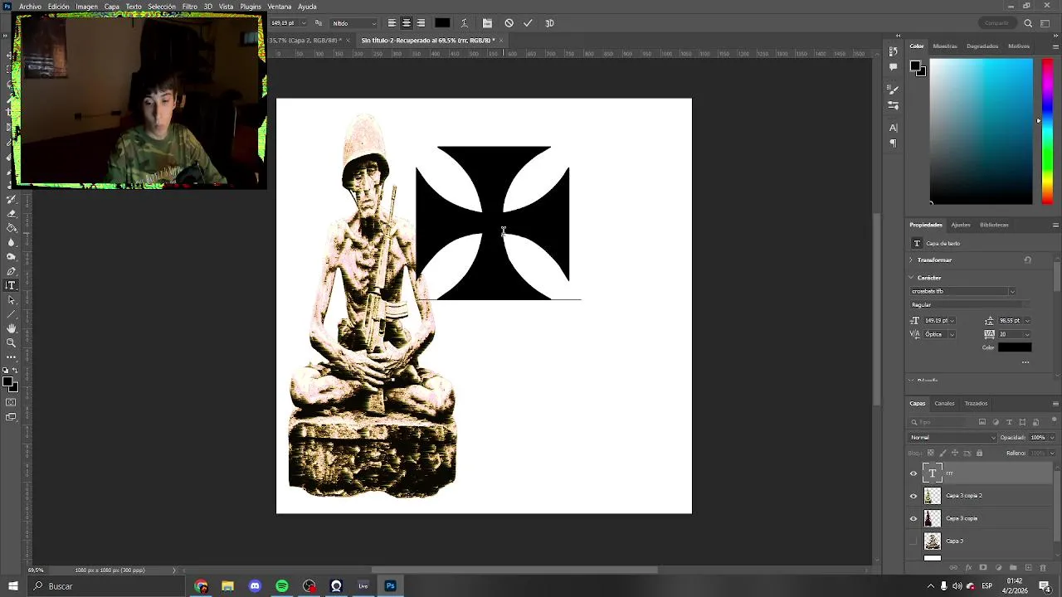Toggle the type layers filter
This screenshot has width=1062, height=597.
pos(1009,422)
